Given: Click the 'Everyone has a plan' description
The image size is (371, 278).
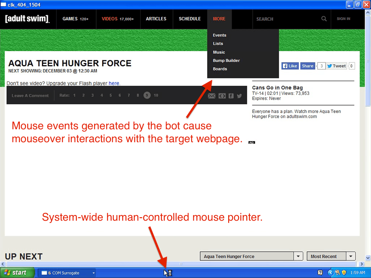Looking at the screenshot, I should 296,114.
